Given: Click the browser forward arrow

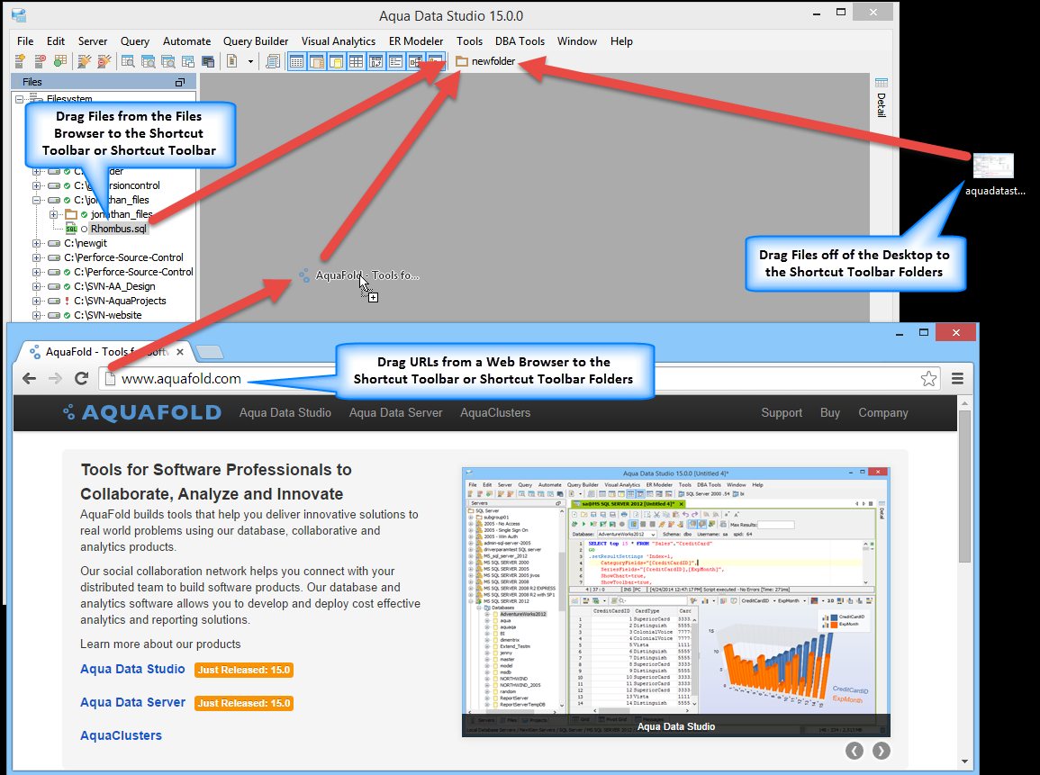Looking at the screenshot, I should tap(55, 379).
